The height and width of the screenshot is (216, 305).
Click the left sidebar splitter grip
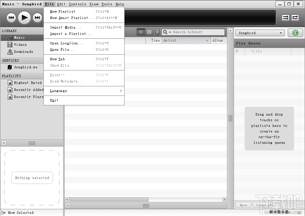click(x=32, y=143)
